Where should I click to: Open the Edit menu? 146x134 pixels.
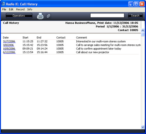pyautogui.click(x=11, y=9)
